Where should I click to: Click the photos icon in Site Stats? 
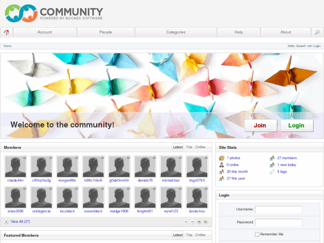(221, 158)
